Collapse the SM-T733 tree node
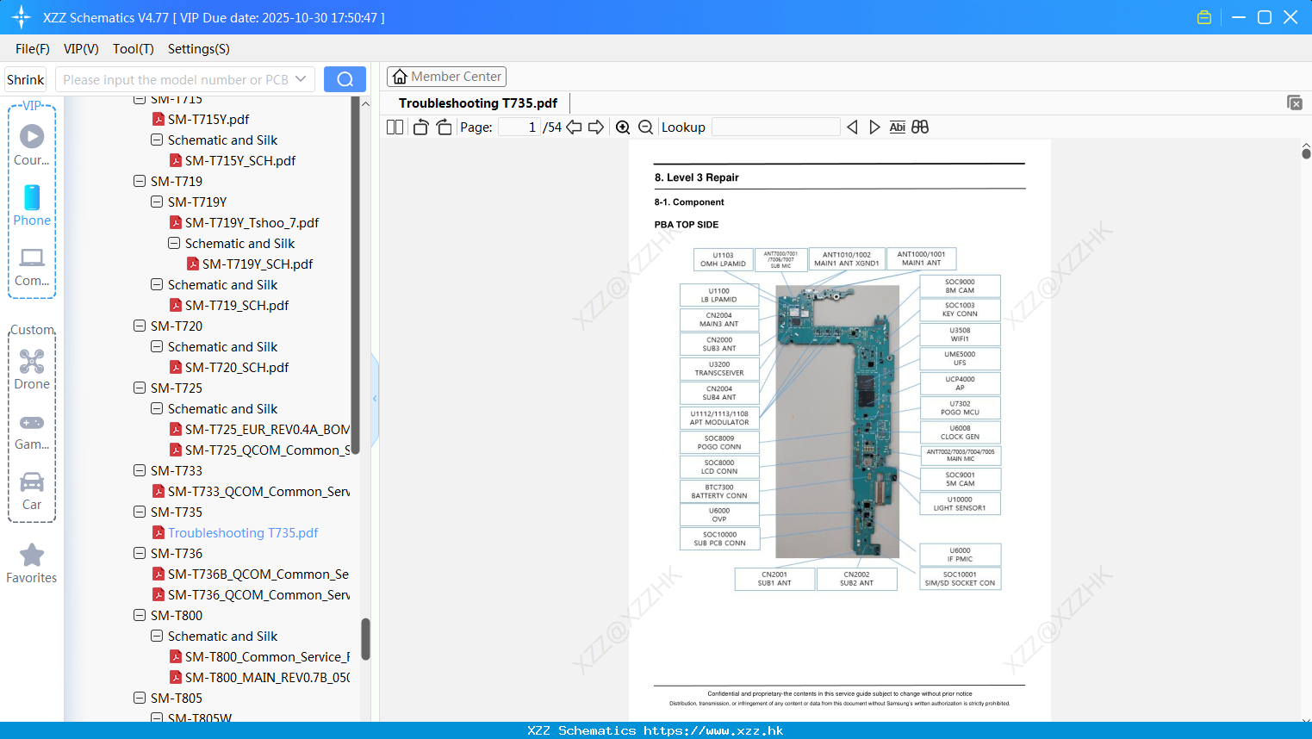The height and width of the screenshot is (739, 1312). coord(140,470)
